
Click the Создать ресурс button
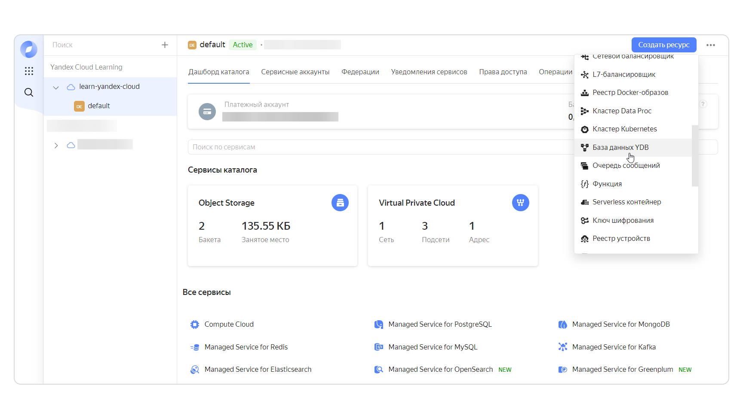[664, 45]
